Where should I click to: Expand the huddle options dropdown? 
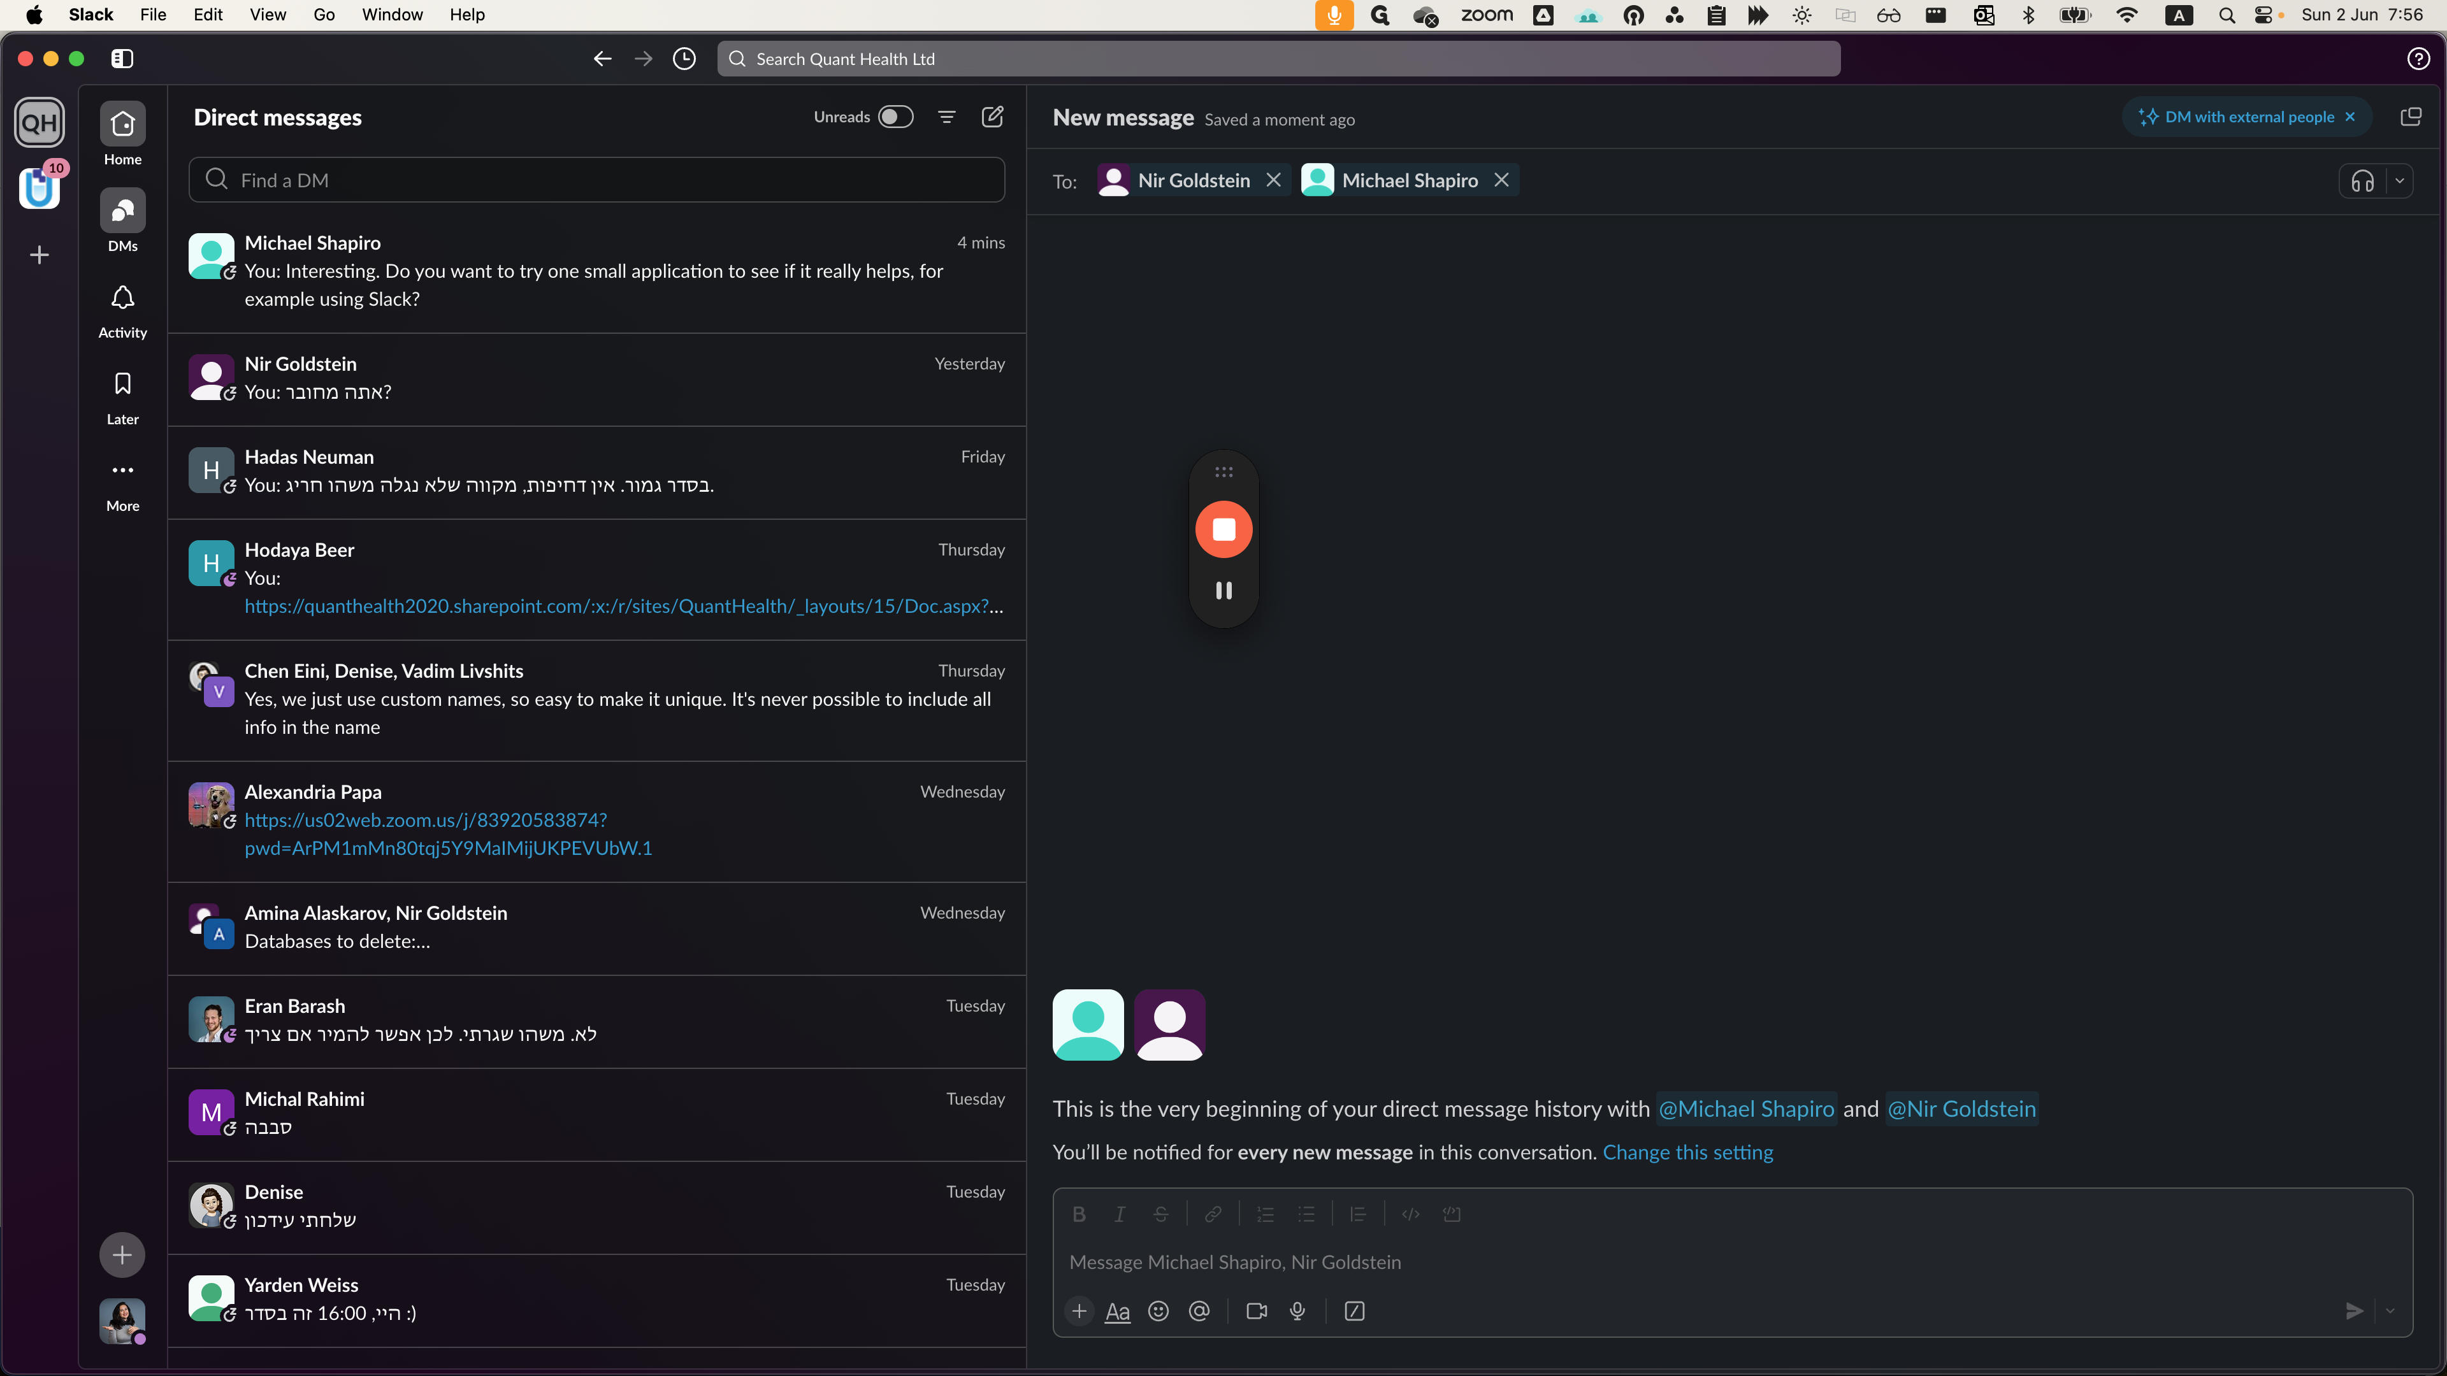2399,180
